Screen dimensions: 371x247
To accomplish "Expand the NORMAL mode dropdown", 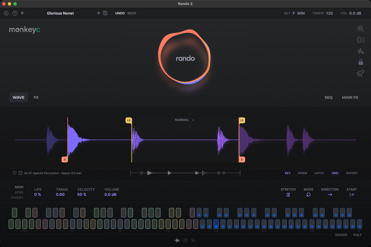I will tap(185, 120).
